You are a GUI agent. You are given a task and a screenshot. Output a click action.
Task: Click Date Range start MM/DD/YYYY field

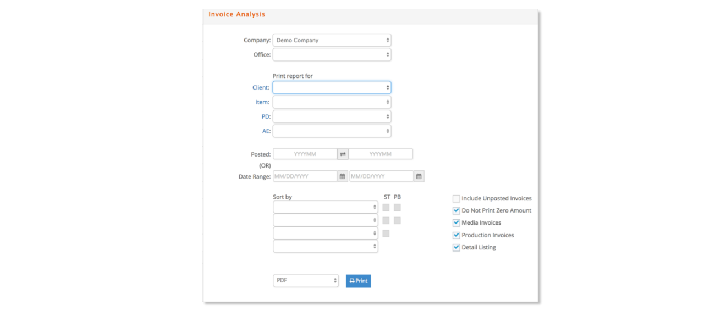click(305, 176)
